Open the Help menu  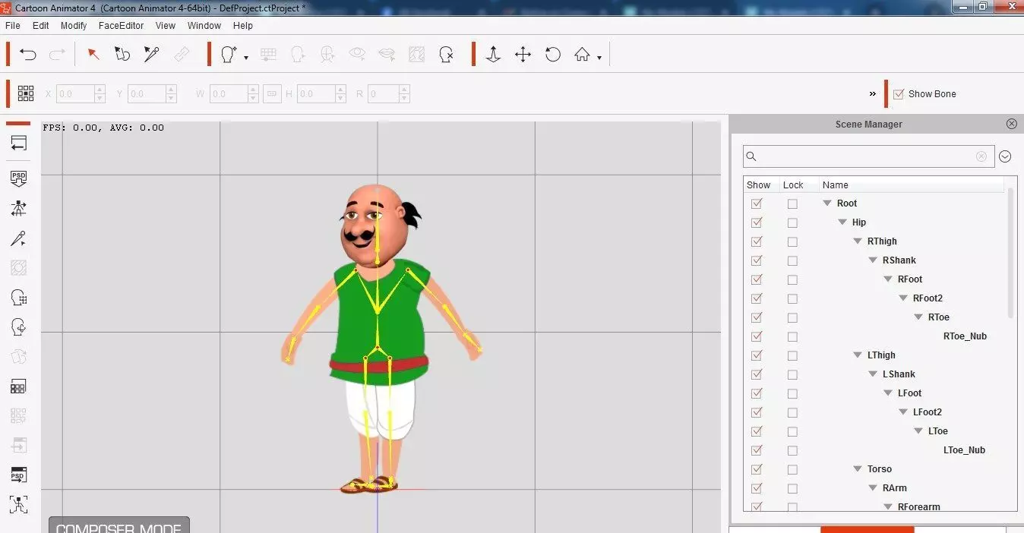(243, 25)
